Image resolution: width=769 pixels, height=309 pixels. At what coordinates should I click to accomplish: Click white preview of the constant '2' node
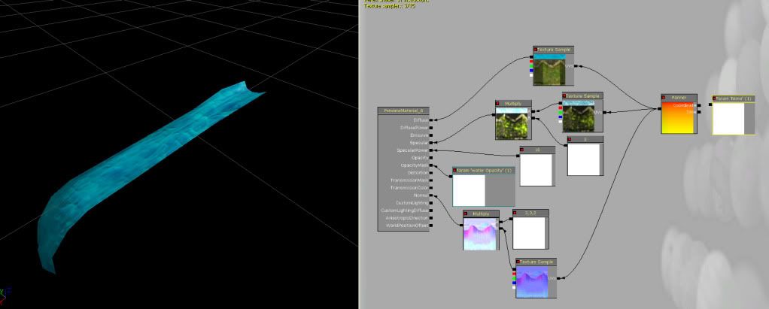pos(584,159)
